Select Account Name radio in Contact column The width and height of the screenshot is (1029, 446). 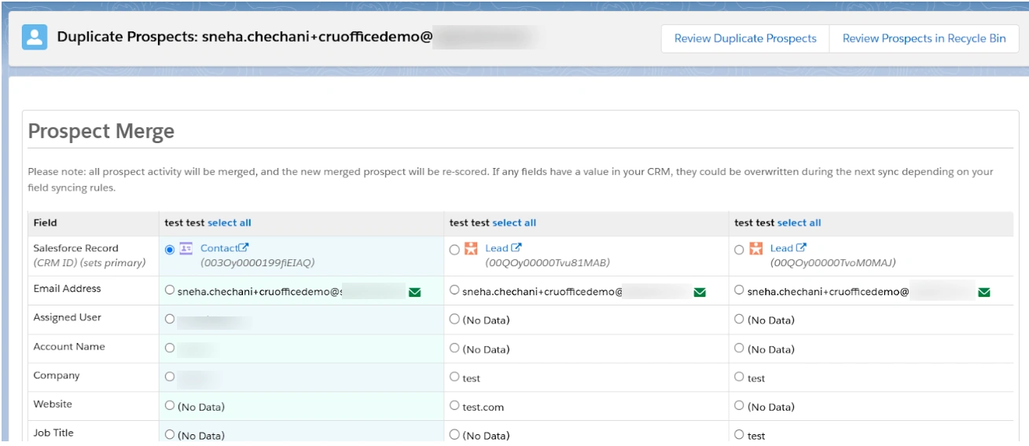[170, 348]
